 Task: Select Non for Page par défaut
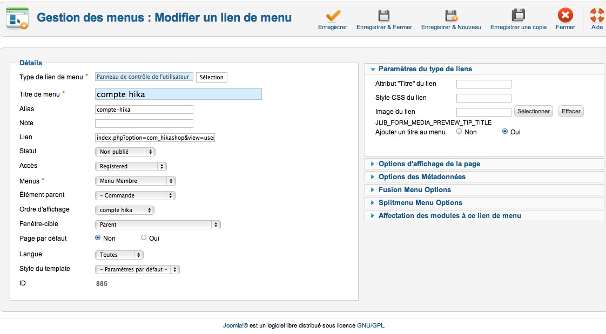point(98,238)
